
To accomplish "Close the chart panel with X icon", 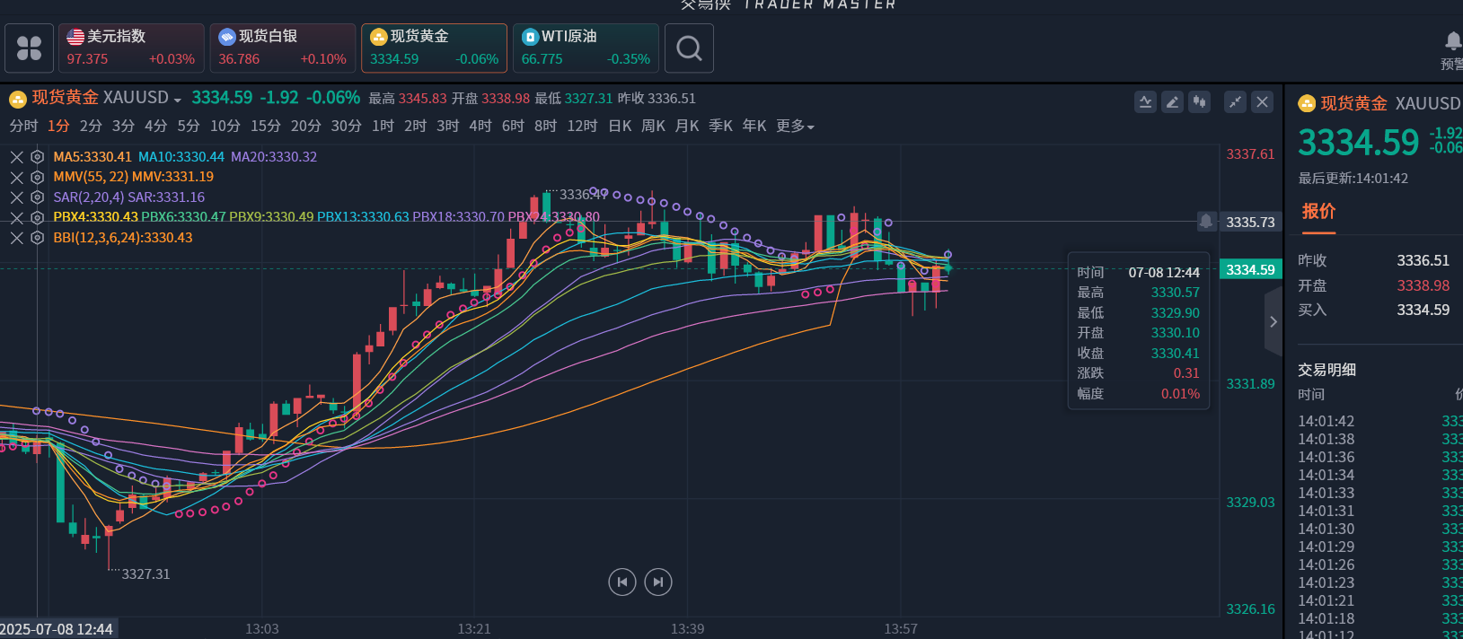I will click(1262, 102).
